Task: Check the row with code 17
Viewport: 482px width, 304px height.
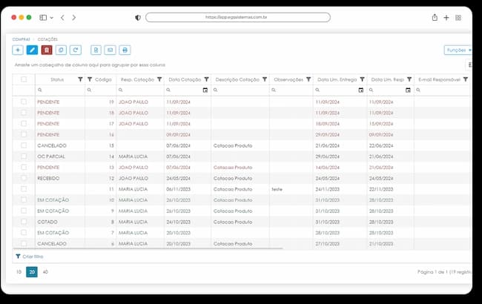Action: pyautogui.click(x=24, y=124)
